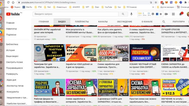The width and height of the screenshot is (189, 106).
Task: Click the channel search magnifier icon
Action: point(164,21)
